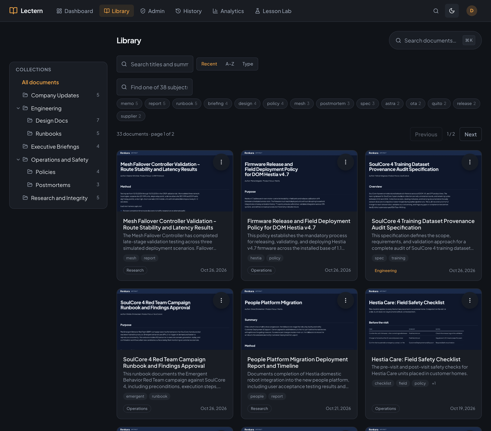Image resolution: width=491 pixels, height=431 pixels.
Task: Select All documents collection
Action: (x=40, y=82)
